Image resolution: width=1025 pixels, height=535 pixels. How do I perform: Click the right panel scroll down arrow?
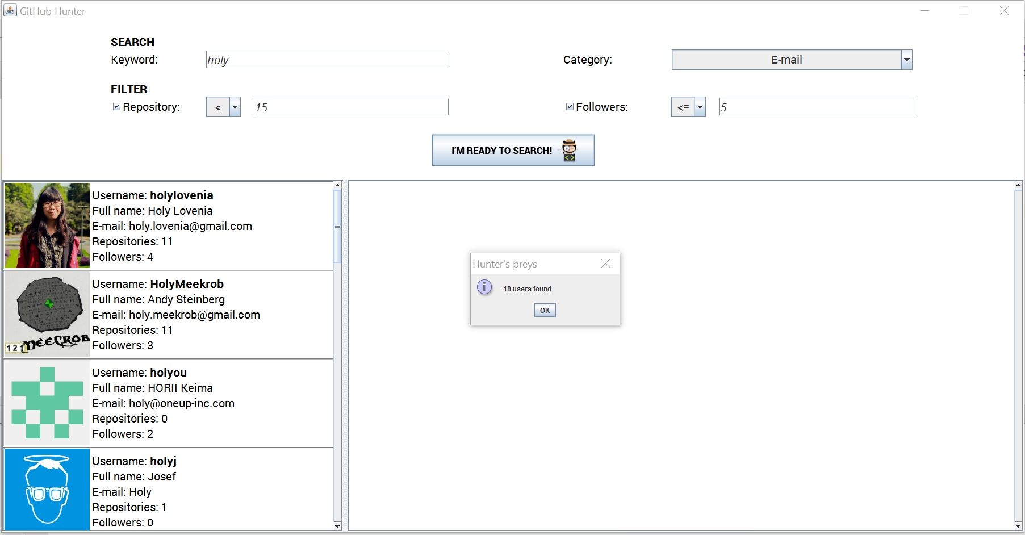[1018, 526]
